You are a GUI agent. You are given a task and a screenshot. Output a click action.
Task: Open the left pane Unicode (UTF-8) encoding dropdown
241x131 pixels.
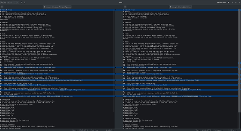(x=84, y=130)
